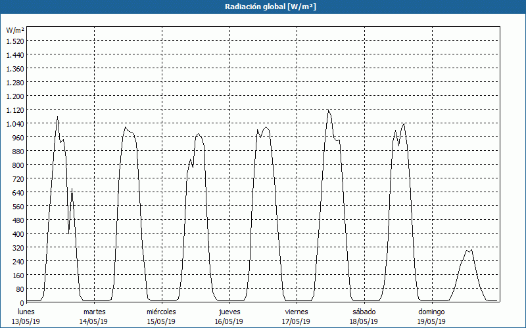Viewport: 526px width, 328px height.
Task: Click the "lunes" day label
Action: point(26,312)
